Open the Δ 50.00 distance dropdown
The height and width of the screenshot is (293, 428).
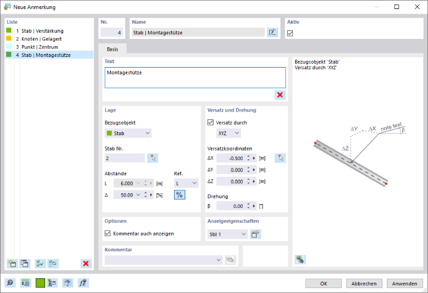coord(138,195)
